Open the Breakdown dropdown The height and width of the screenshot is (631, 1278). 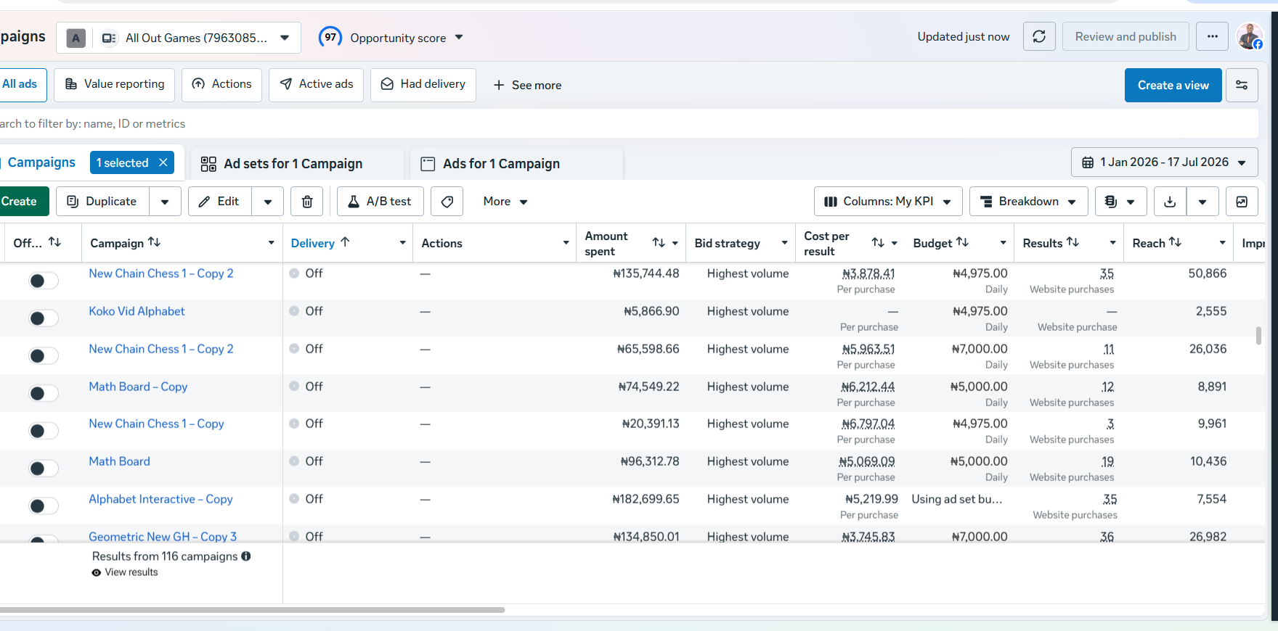[x=1028, y=202]
